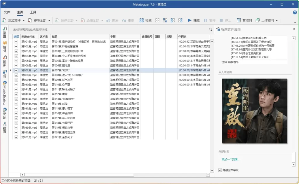Open the 脚本 (Script) sidebar panel
This screenshot has height=184, width=299.
5,47
